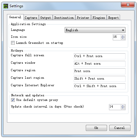This screenshot has width=138, height=139.
Task: Click the Capture full screen hotkey field
Action: [99, 56]
